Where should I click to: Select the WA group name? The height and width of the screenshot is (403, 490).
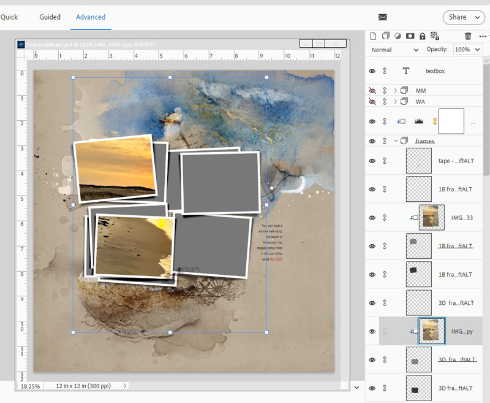click(420, 101)
